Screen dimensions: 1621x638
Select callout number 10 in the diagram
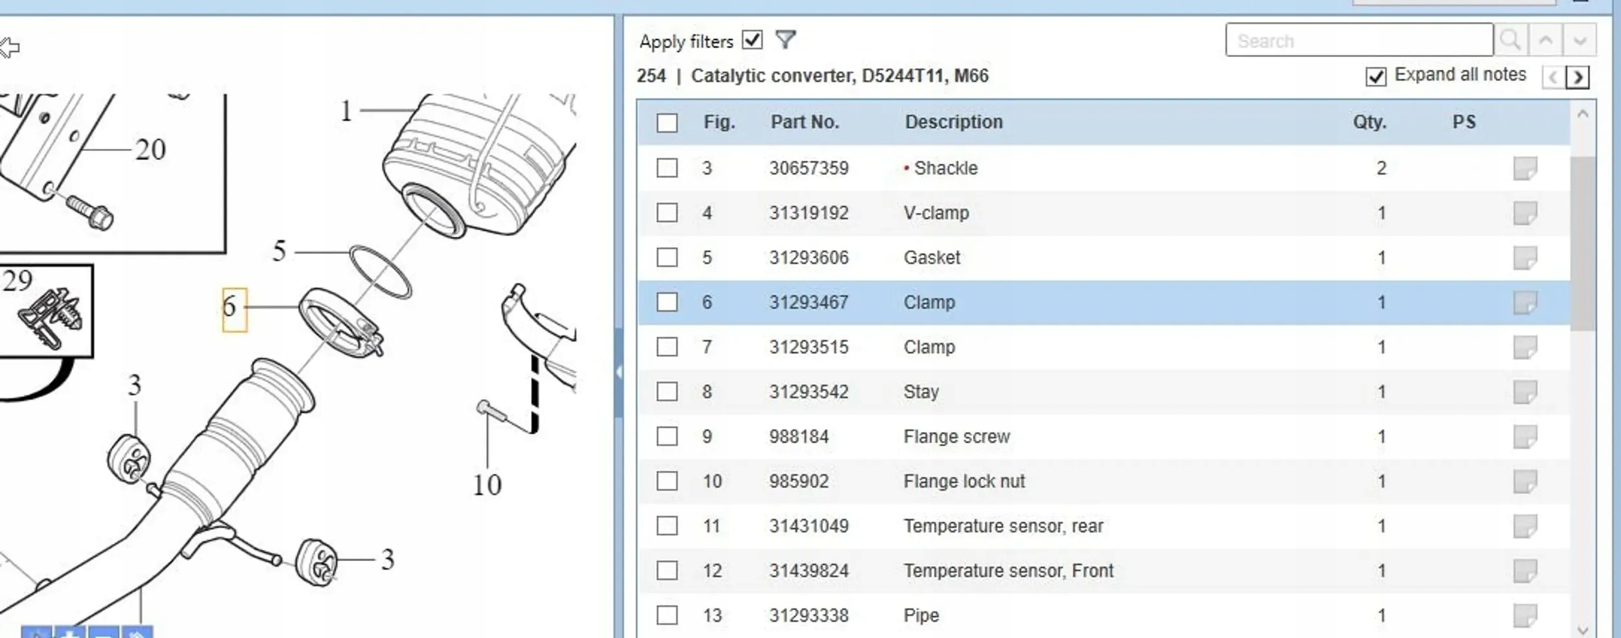488,485
